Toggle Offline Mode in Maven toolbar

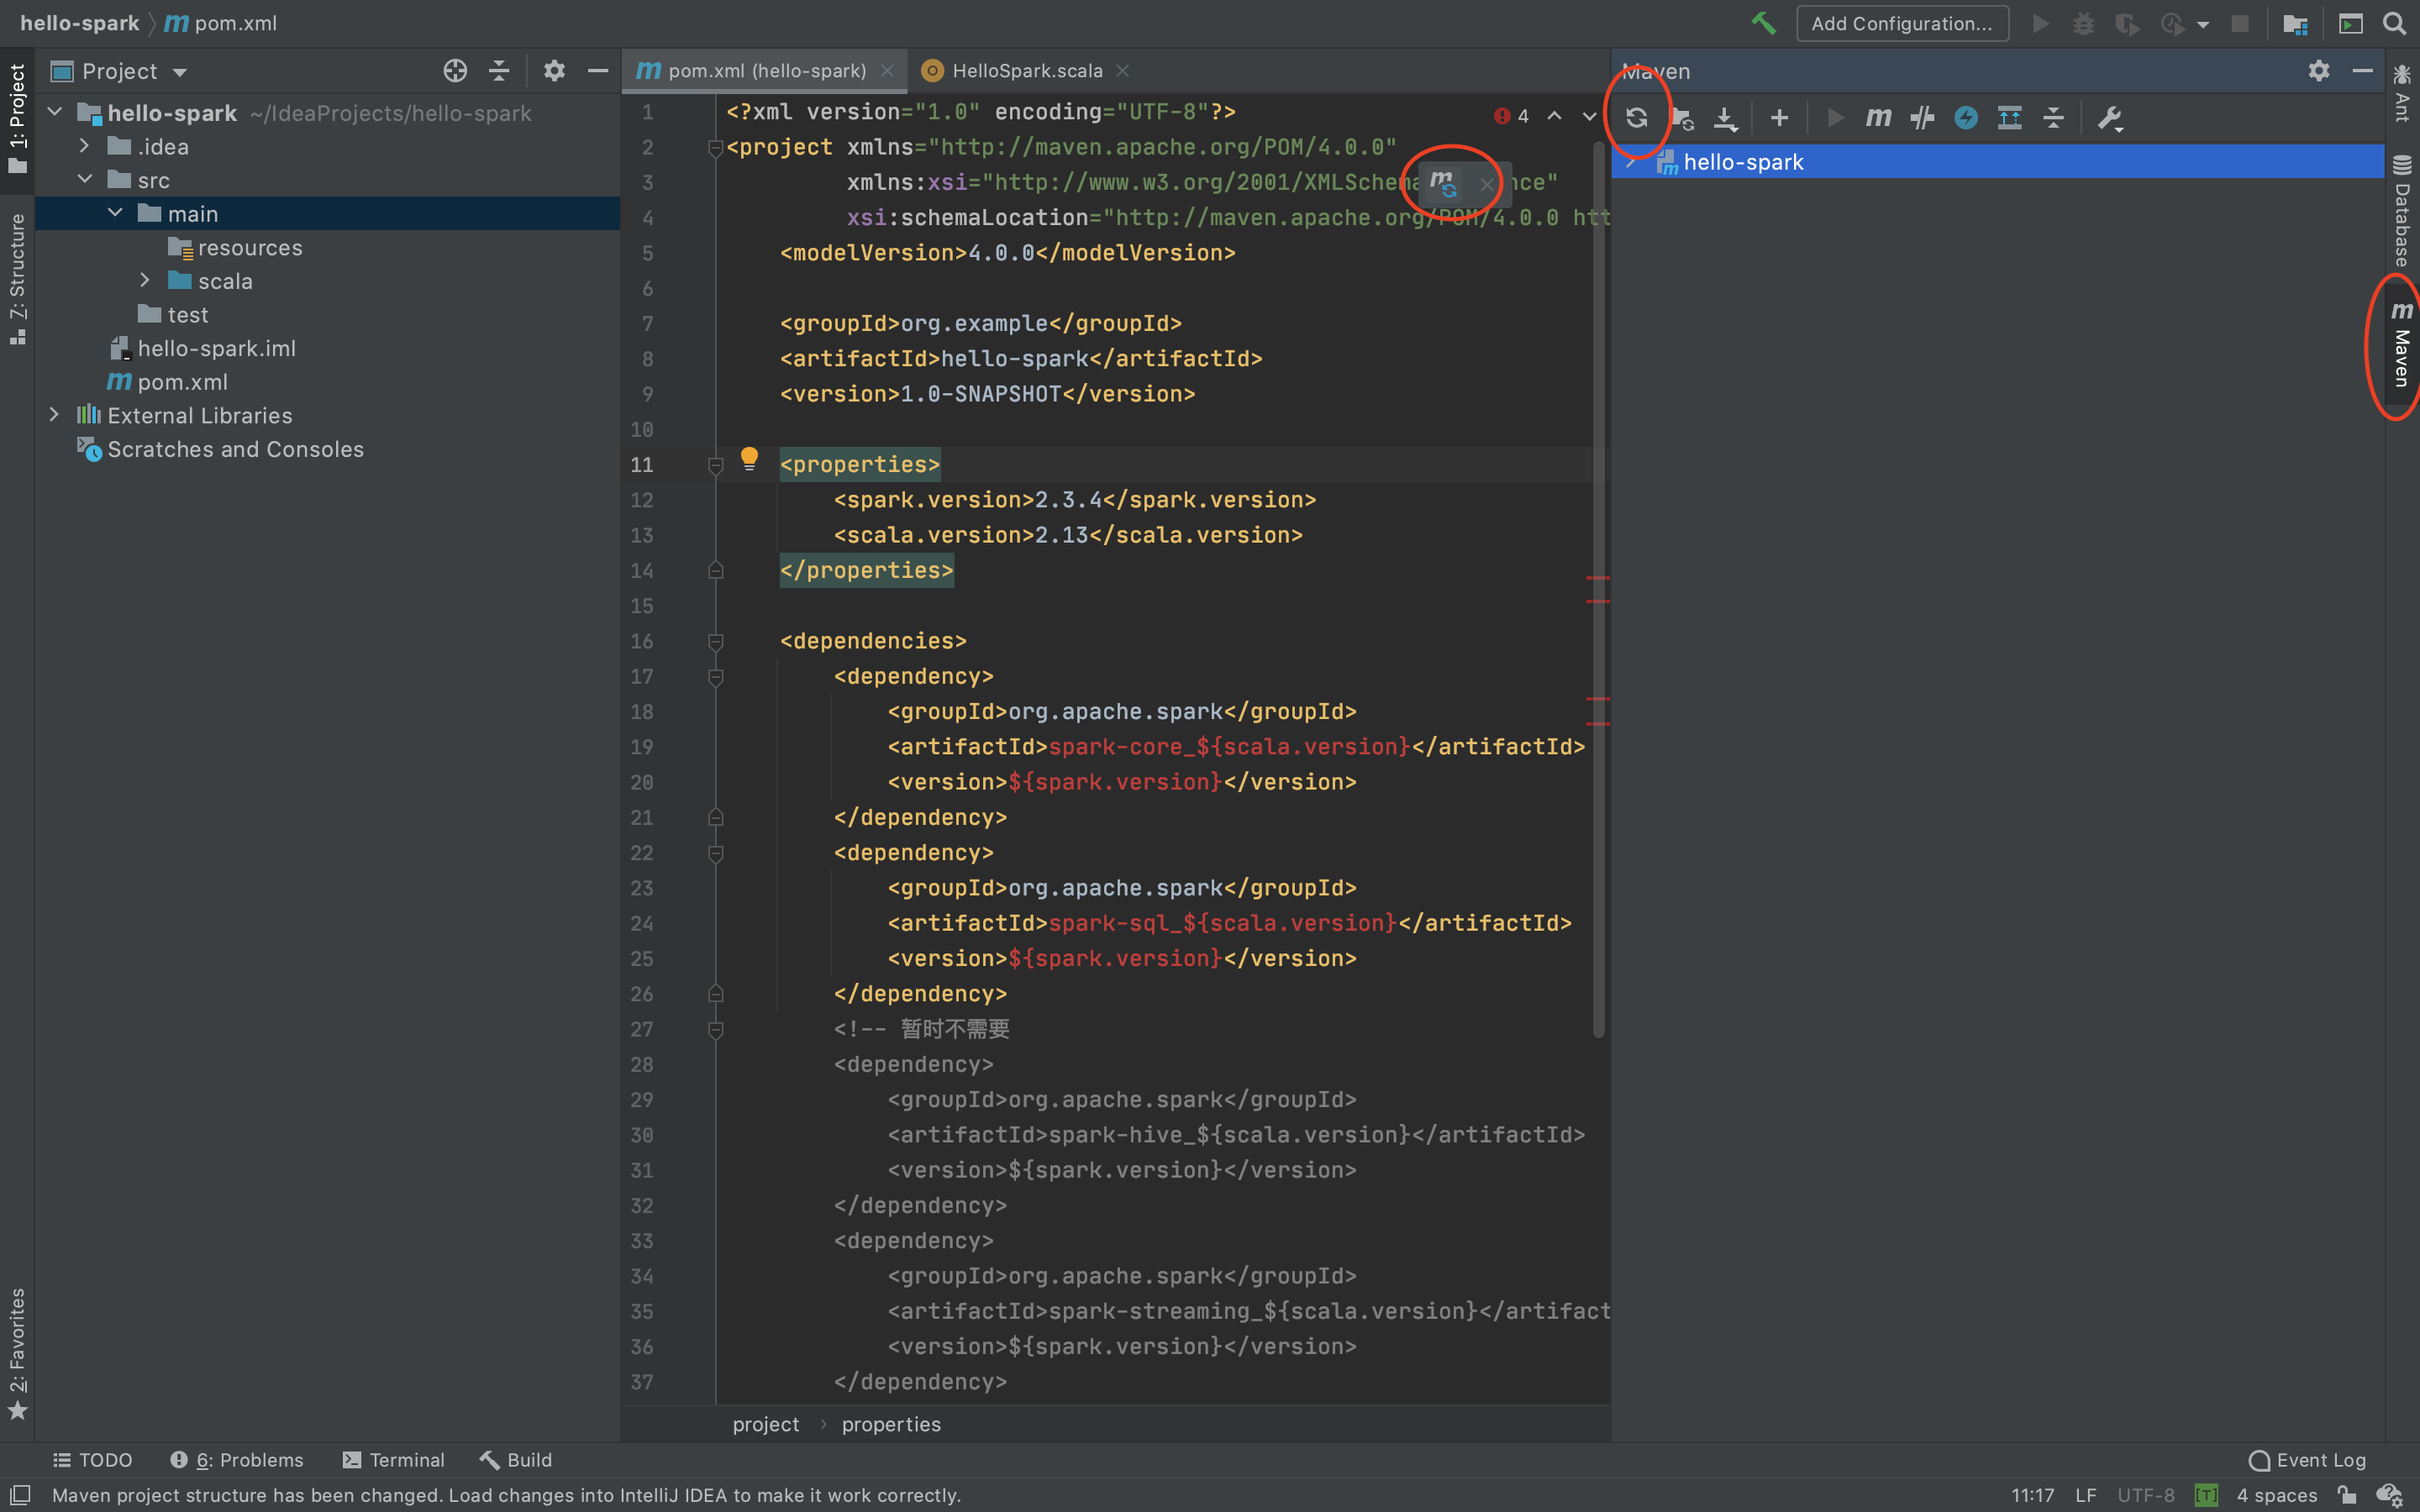coord(1921,118)
